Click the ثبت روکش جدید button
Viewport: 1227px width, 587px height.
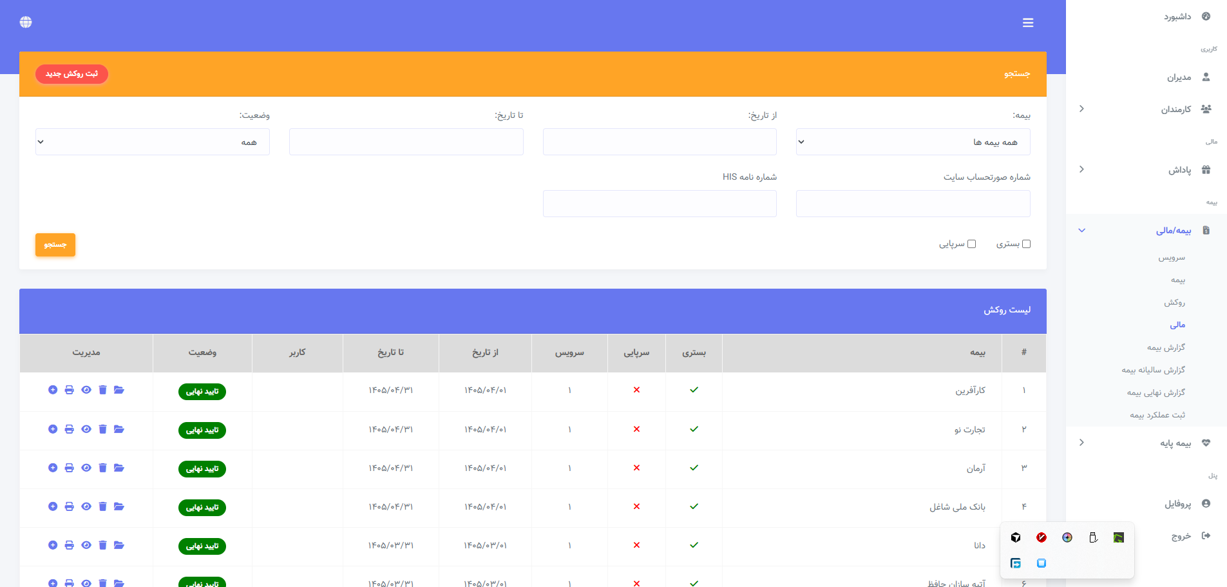point(71,74)
